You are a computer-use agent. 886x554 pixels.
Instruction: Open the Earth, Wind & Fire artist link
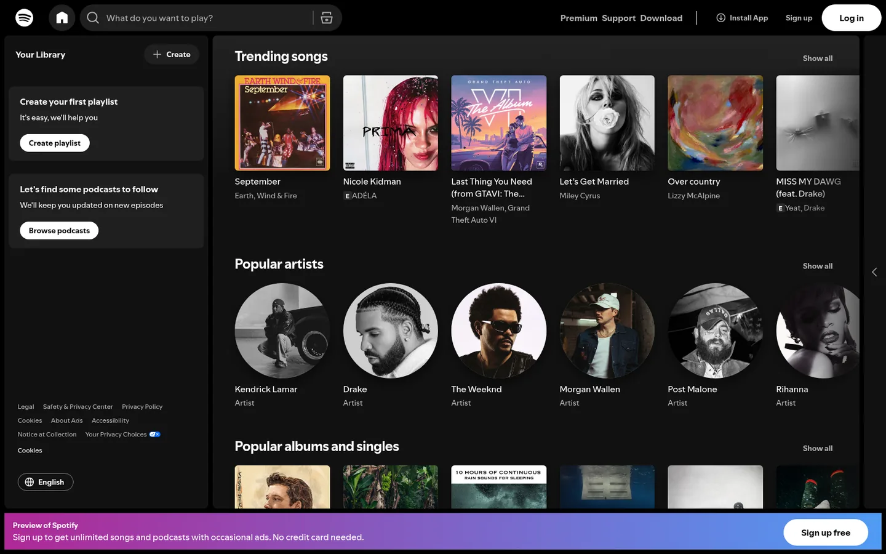click(266, 196)
